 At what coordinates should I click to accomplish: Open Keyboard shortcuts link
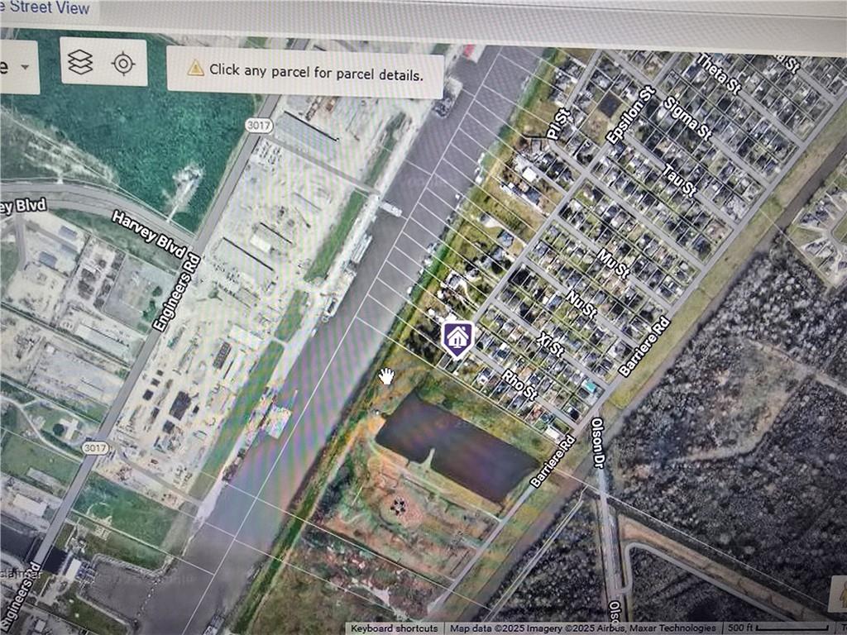pos(393,628)
